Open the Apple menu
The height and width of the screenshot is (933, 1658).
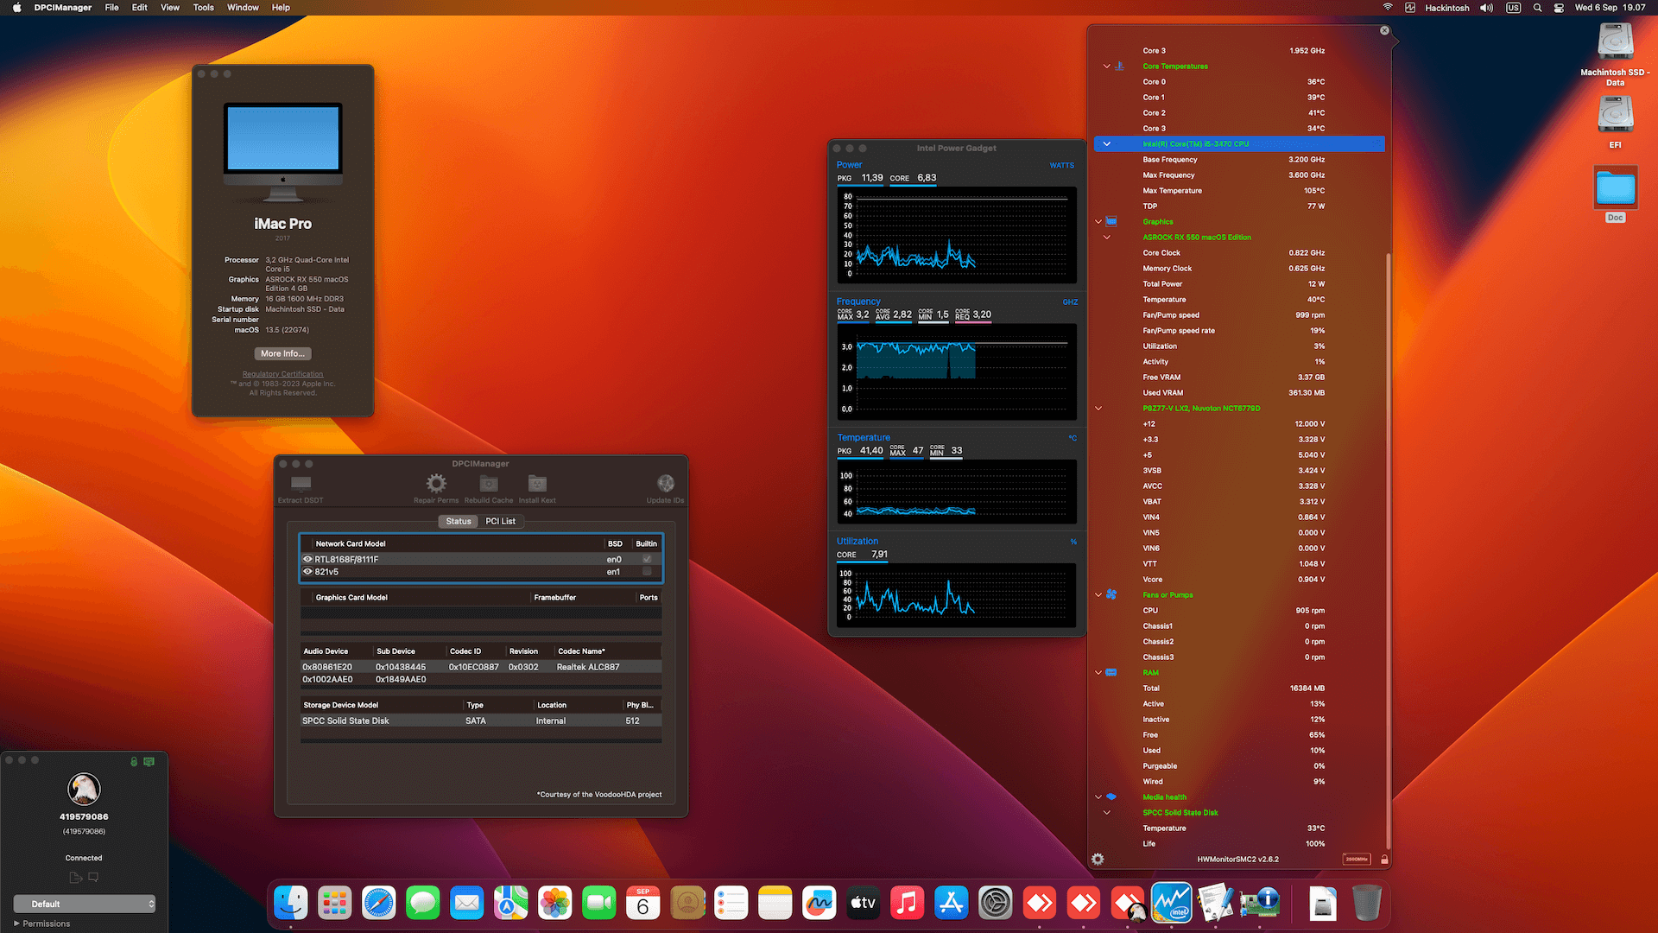(17, 8)
